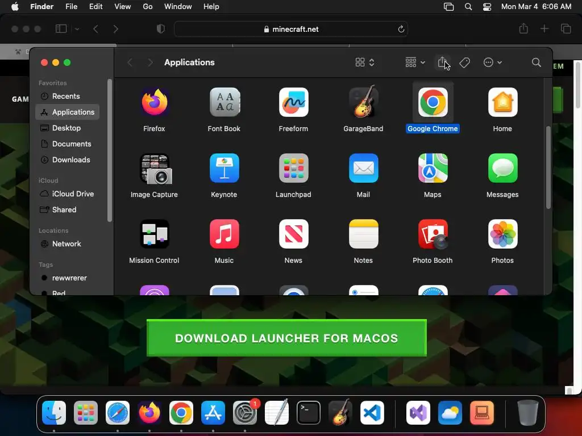Image resolution: width=582 pixels, height=436 pixels.
Task: Select the Music app icon
Action: [224, 234]
